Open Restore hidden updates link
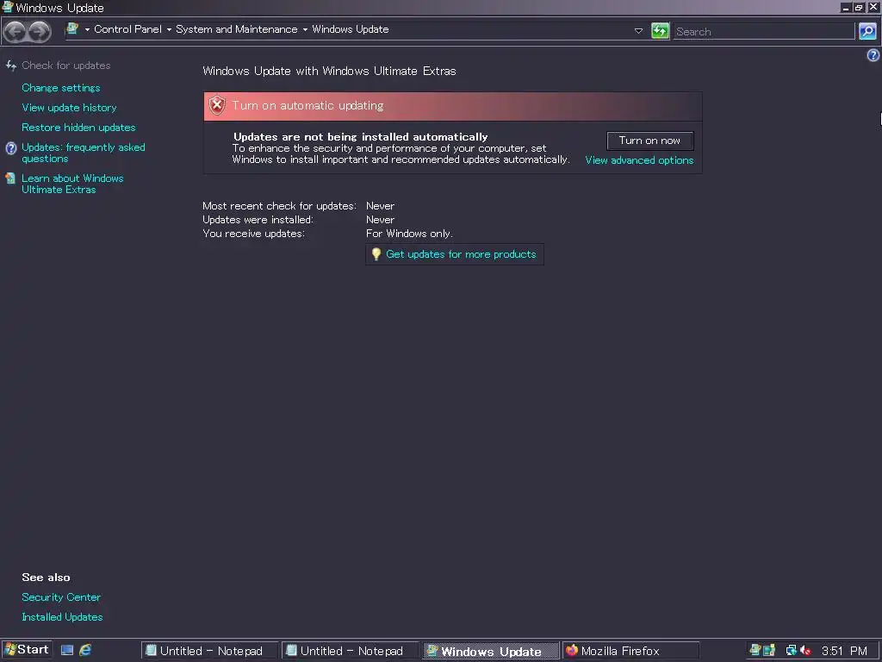This screenshot has width=882, height=662. 78,128
